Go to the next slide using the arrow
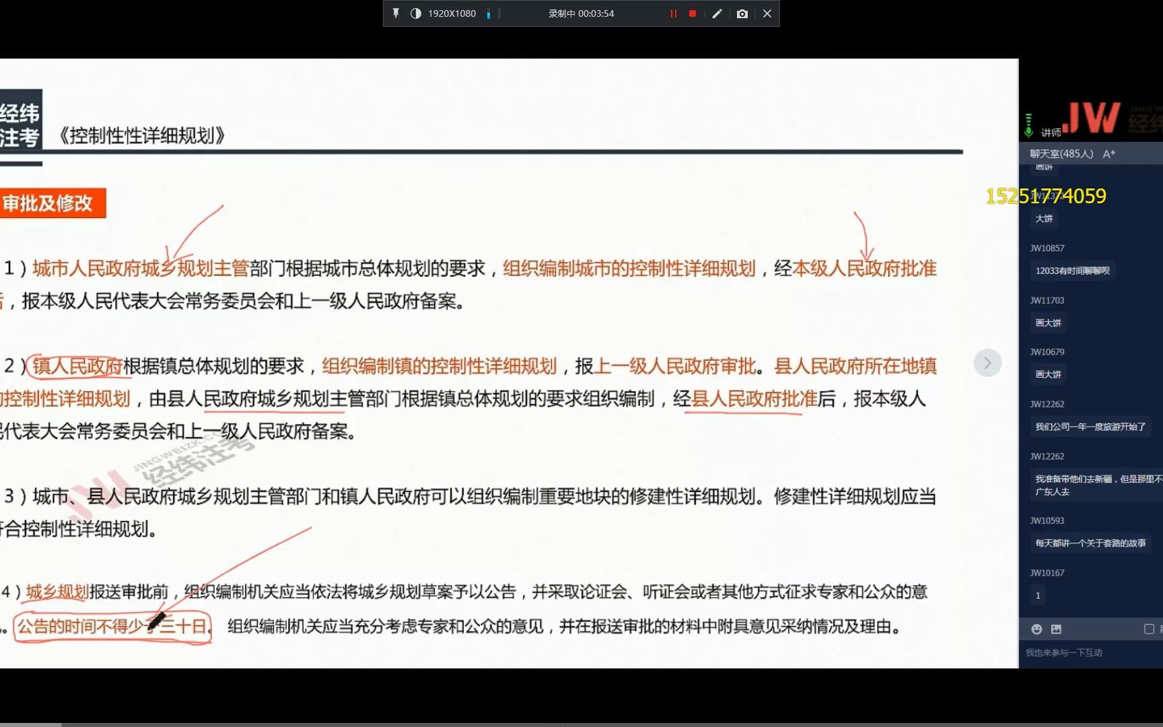This screenshot has height=727, width=1163. (987, 363)
